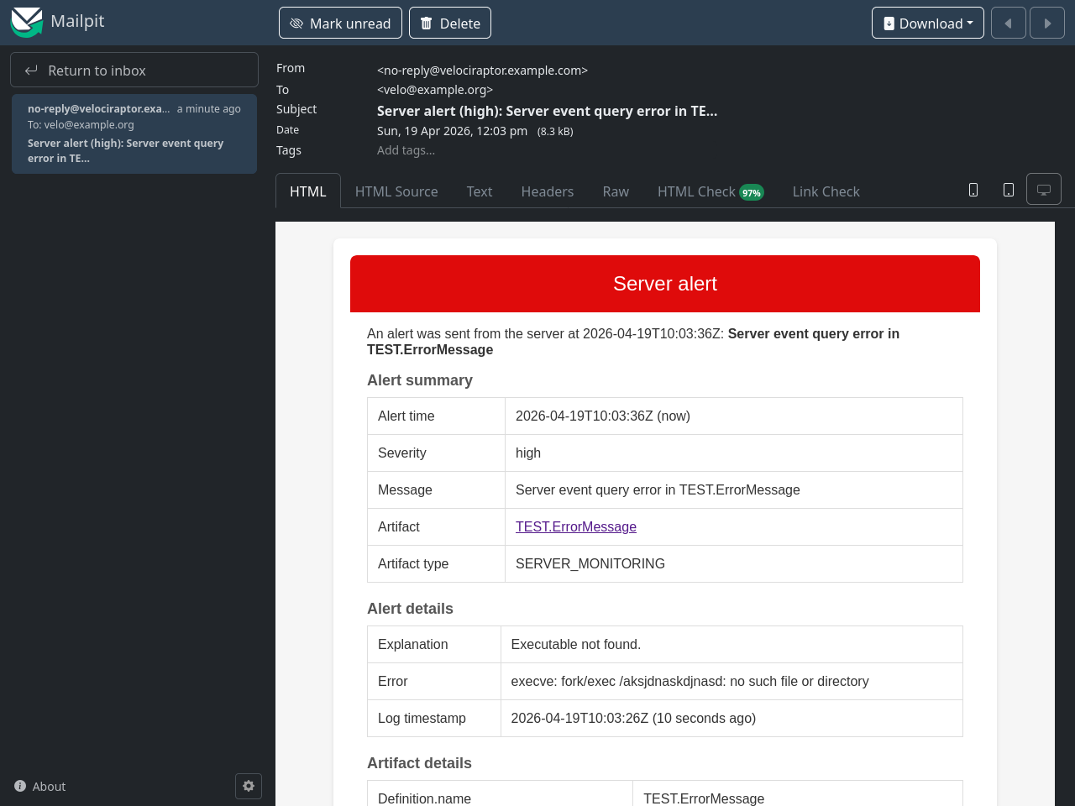Click the Definition.name value TEST.ErrorMessage
The height and width of the screenshot is (806, 1075).
click(x=704, y=798)
